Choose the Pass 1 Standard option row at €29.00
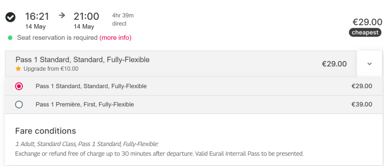 tap(193, 86)
